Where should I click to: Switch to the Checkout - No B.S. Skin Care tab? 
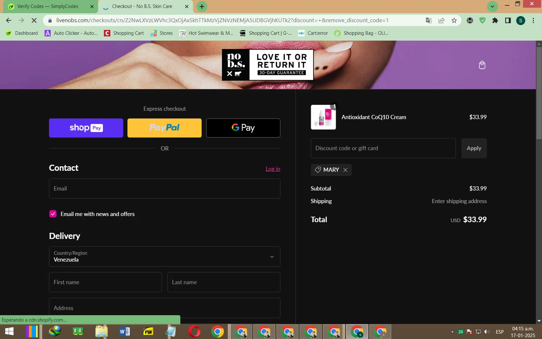tap(145, 7)
